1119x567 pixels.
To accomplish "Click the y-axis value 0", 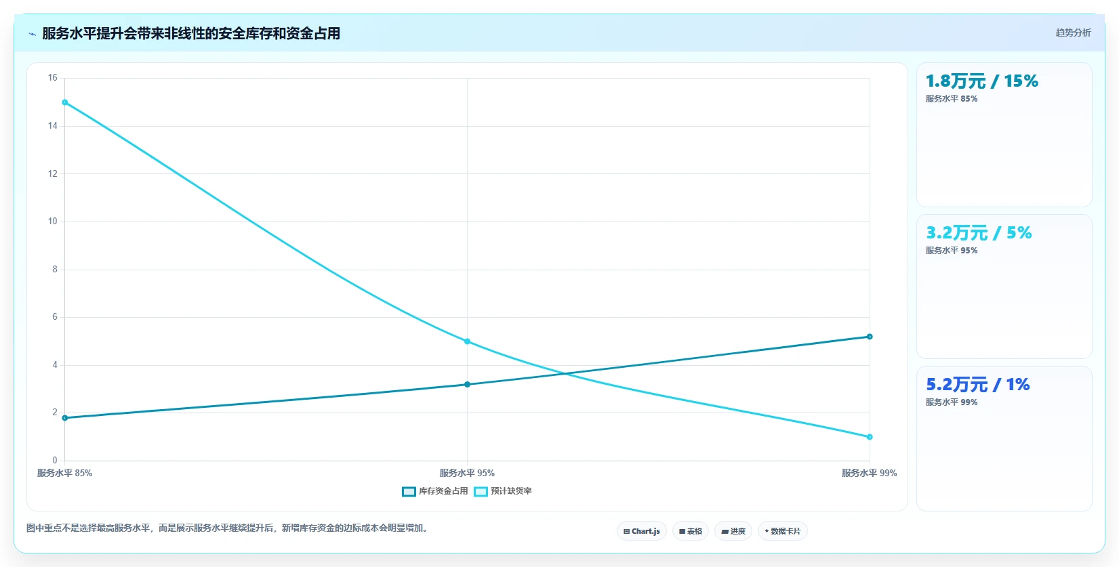I will click(x=55, y=461).
